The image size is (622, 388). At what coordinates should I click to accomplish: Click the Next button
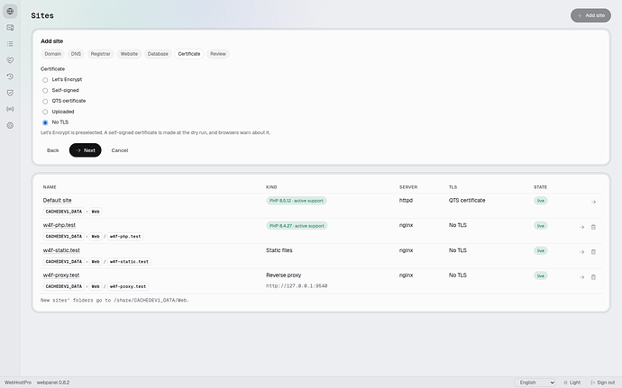(86, 150)
